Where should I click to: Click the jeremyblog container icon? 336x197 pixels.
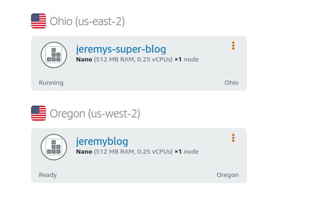[54, 147]
